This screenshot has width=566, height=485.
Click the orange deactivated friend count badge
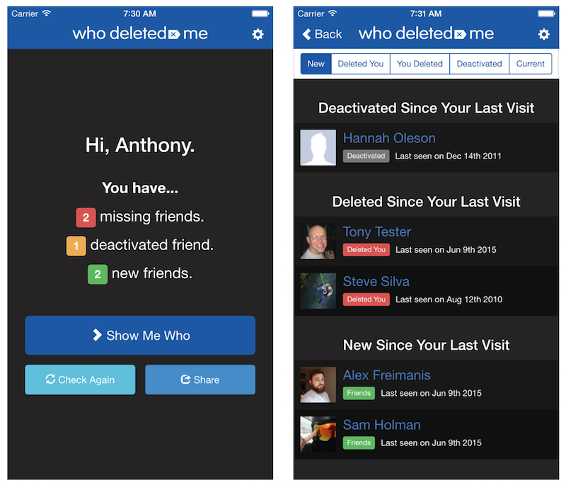point(76,246)
